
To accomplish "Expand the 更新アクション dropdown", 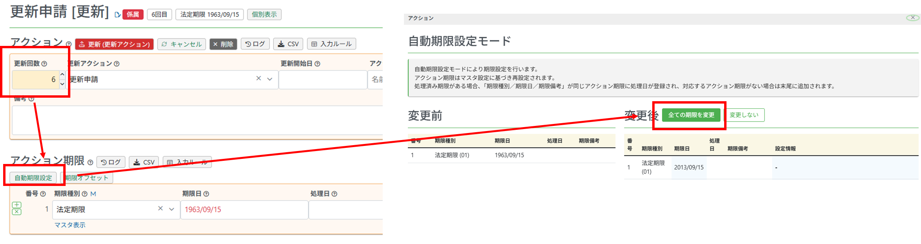I will click(x=270, y=79).
